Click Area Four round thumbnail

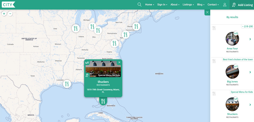(x=232, y=39)
